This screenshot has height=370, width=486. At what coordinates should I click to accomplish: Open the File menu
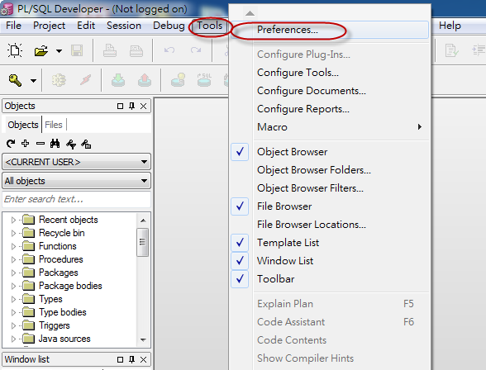tap(13, 26)
